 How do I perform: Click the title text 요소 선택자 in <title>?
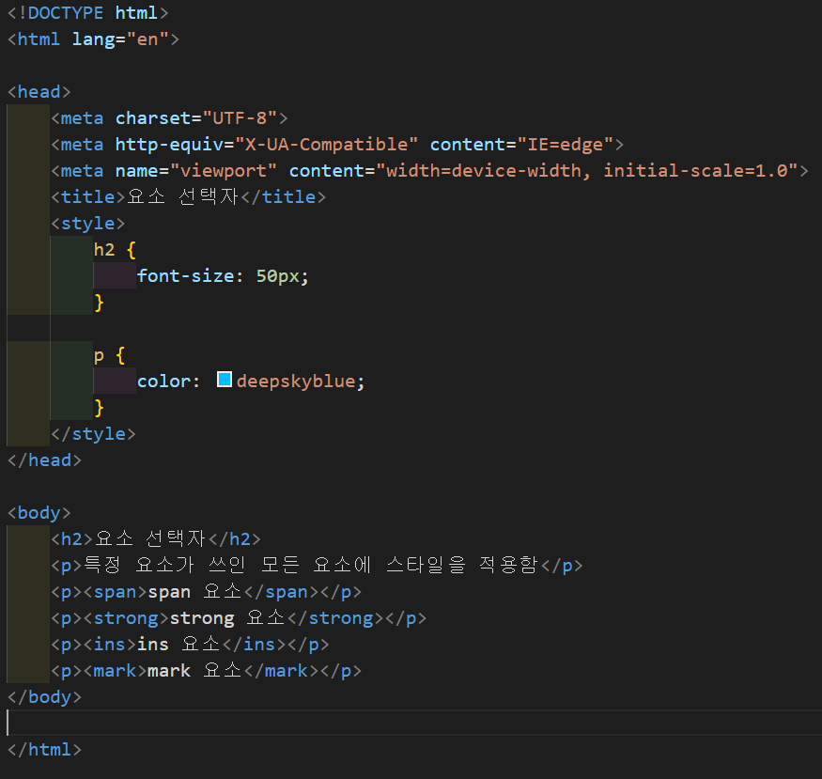182,197
